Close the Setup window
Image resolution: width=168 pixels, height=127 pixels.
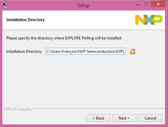pyautogui.click(x=158, y=4)
